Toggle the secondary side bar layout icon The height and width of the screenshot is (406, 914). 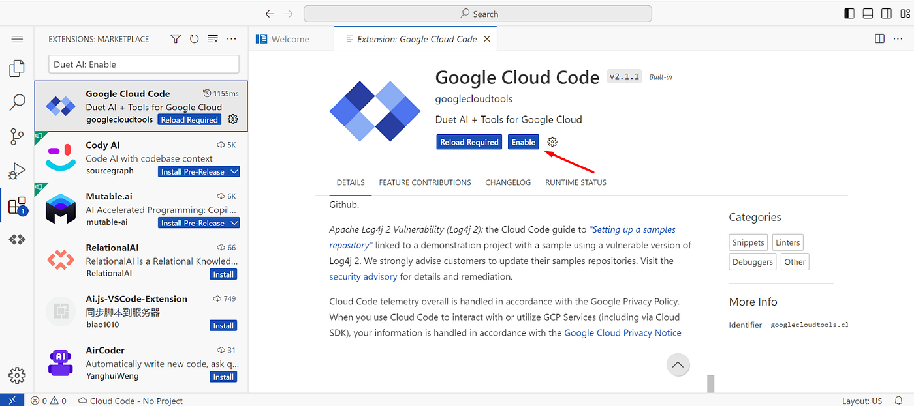[x=886, y=13]
